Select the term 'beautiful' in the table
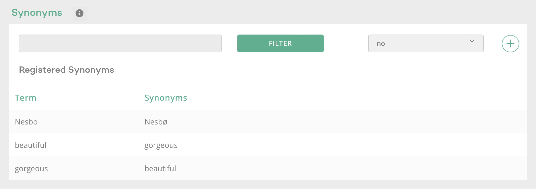The height and width of the screenshot is (189, 536). 31,145
